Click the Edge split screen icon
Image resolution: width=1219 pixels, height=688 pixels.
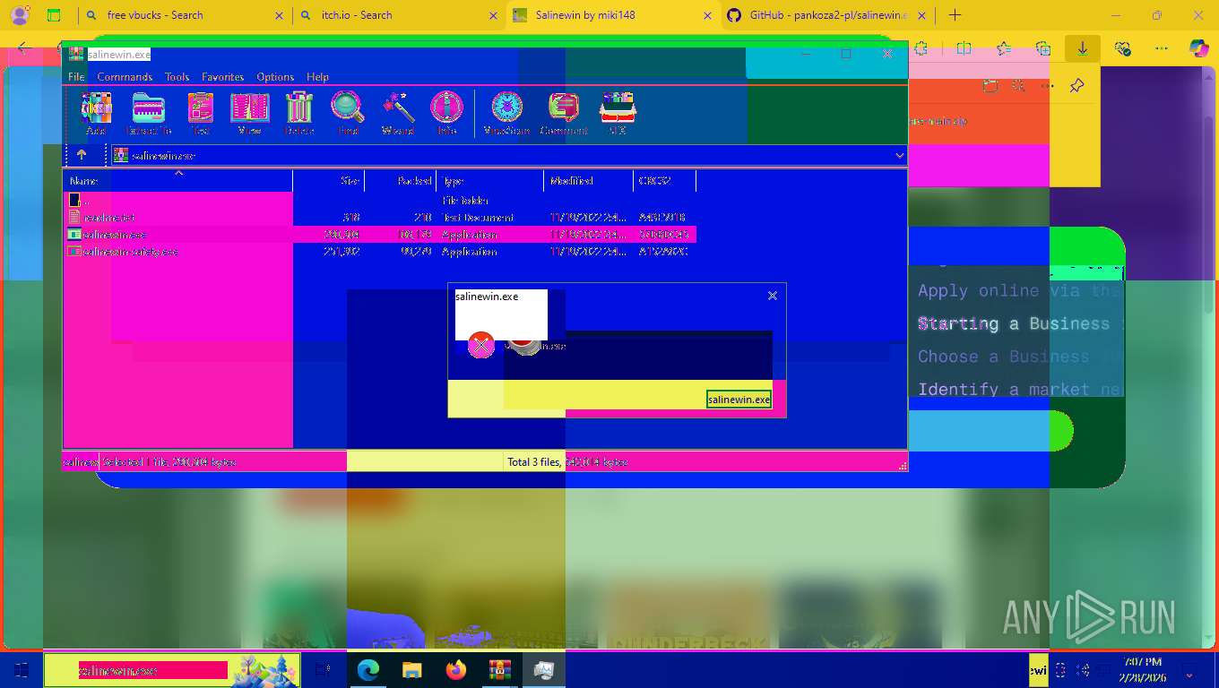tap(964, 48)
